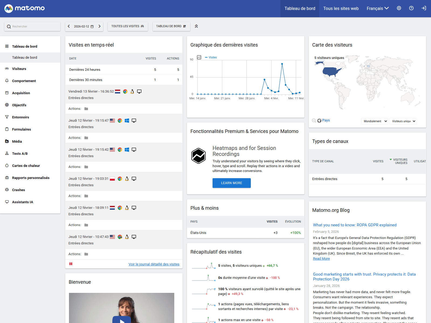Open Objectifs sidebar menu
This screenshot has width=431, height=323.
coord(30,105)
